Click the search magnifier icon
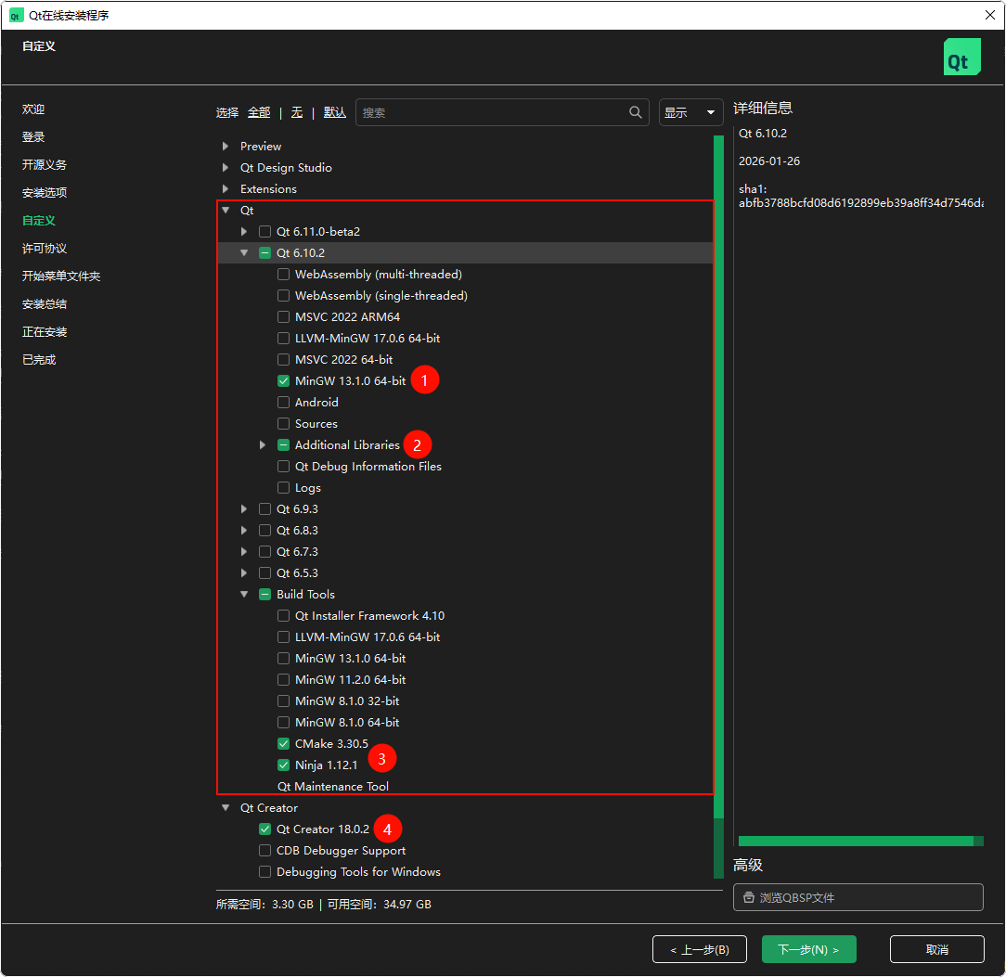1006x977 pixels. pos(635,111)
